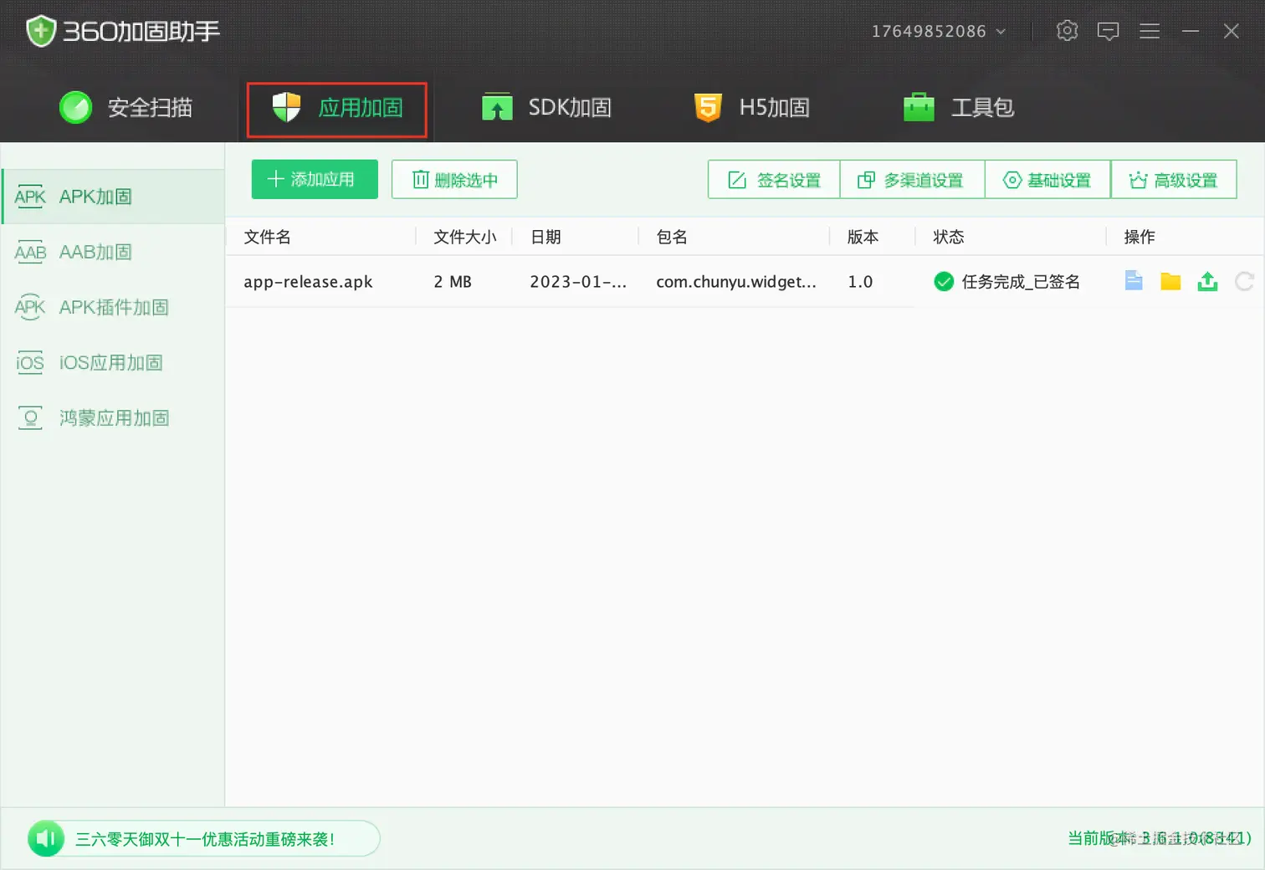Click the 状态 column header

(x=949, y=237)
